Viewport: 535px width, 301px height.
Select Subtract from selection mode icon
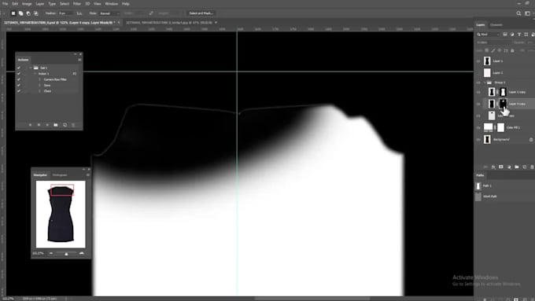[x=28, y=13]
